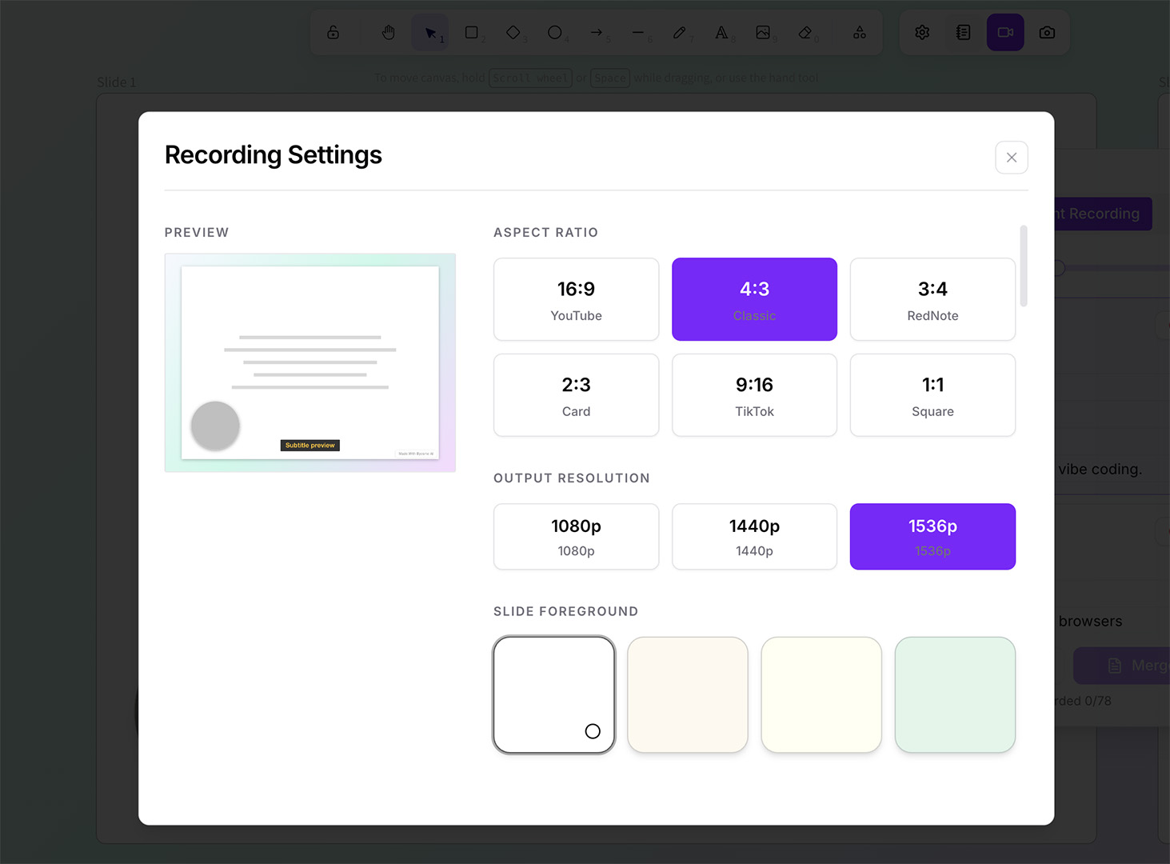Set output resolution to 1080p
The image size is (1170, 864).
[x=577, y=537]
